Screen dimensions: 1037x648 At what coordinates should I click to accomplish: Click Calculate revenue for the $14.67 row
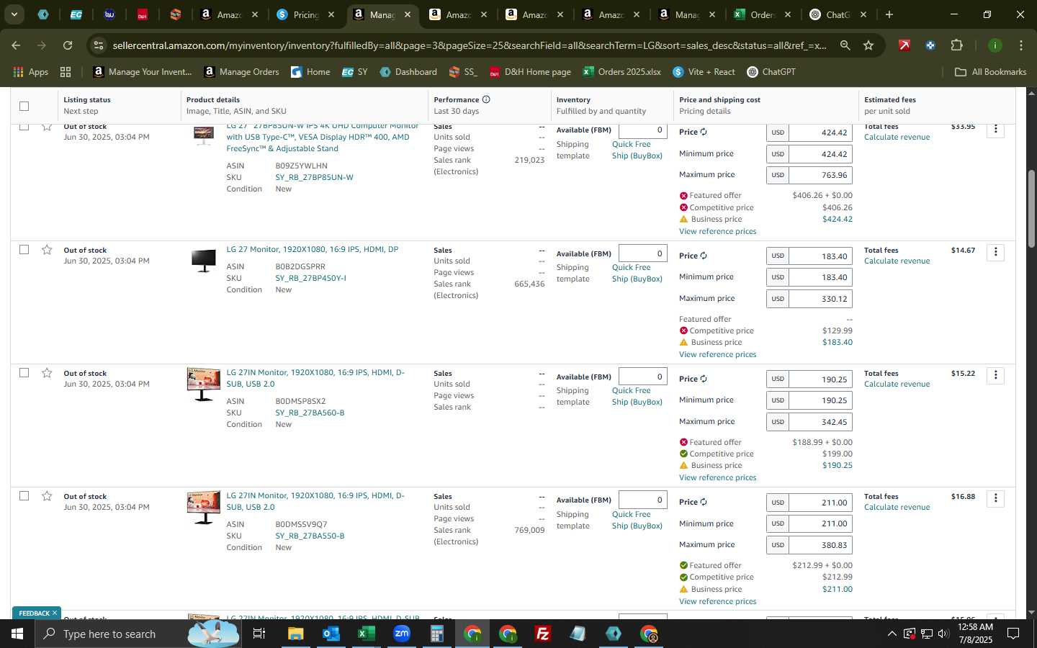click(897, 261)
